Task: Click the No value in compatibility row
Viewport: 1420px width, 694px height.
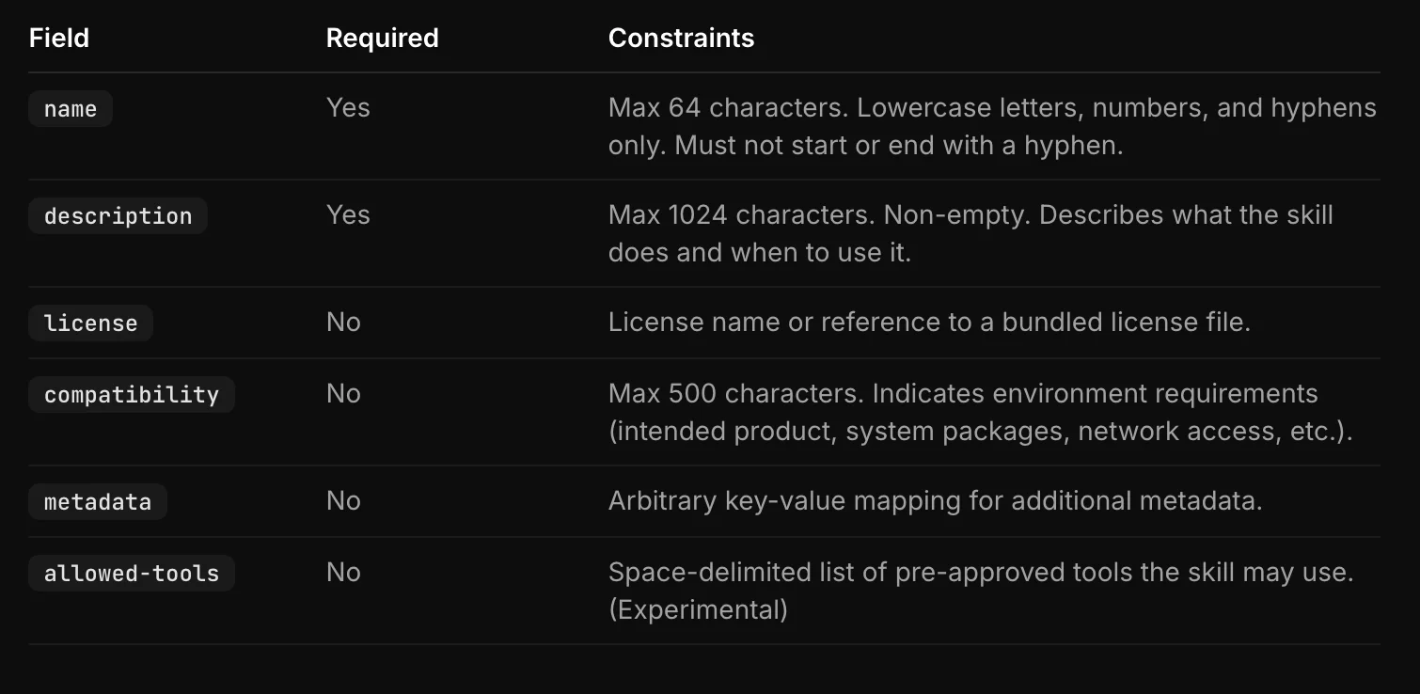Action: point(343,394)
